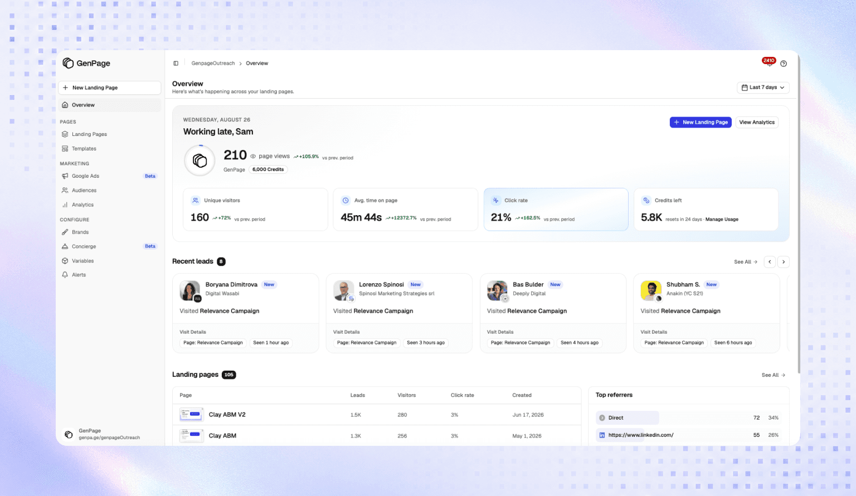Click the LinkedIn referrer icon
The height and width of the screenshot is (496, 856).
pyautogui.click(x=602, y=435)
